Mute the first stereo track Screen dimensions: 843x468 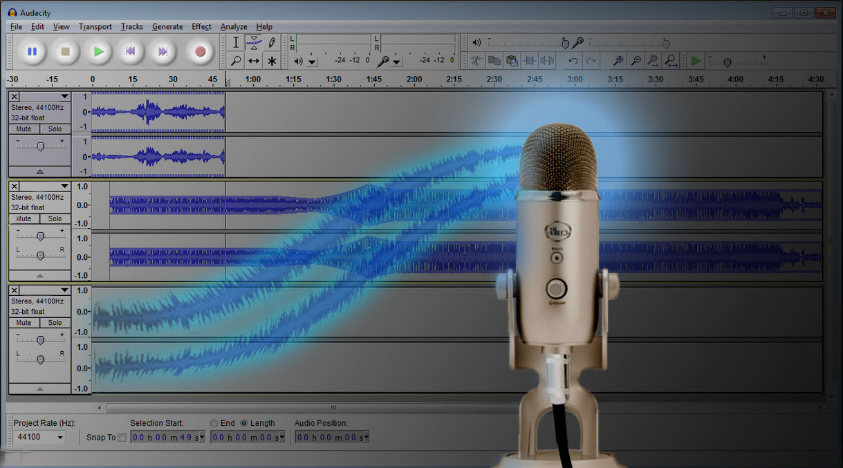coord(24,129)
